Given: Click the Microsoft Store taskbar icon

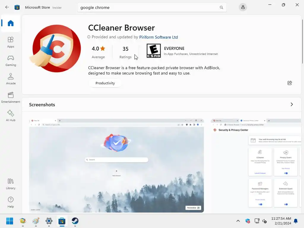Looking at the screenshot, I should click(x=62, y=221).
